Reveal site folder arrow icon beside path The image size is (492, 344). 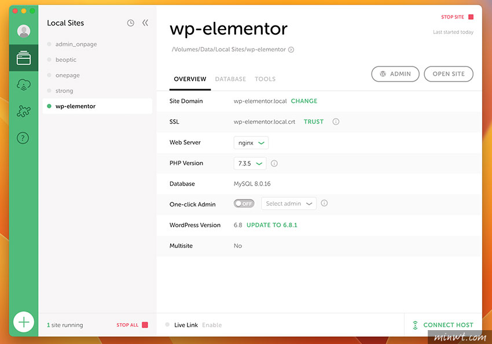tap(291, 50)
